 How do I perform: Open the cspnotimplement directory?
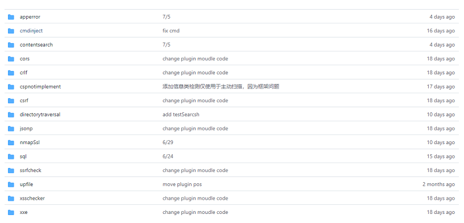(x=40, y=87)
